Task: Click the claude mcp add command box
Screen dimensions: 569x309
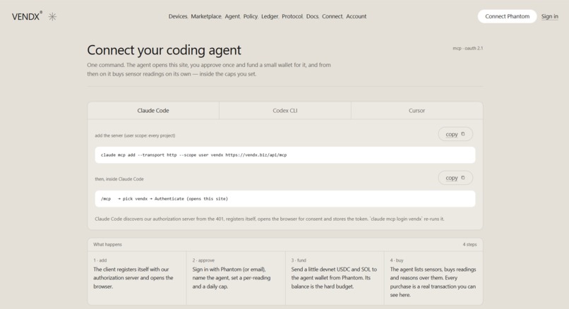Action: click(285, 155)
